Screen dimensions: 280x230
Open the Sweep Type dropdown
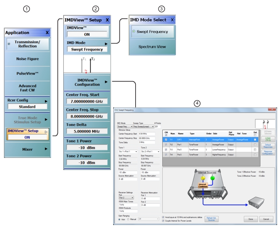tap(144, 126)
